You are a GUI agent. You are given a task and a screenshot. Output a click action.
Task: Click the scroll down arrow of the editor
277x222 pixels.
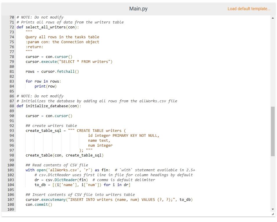coord(273,209)
